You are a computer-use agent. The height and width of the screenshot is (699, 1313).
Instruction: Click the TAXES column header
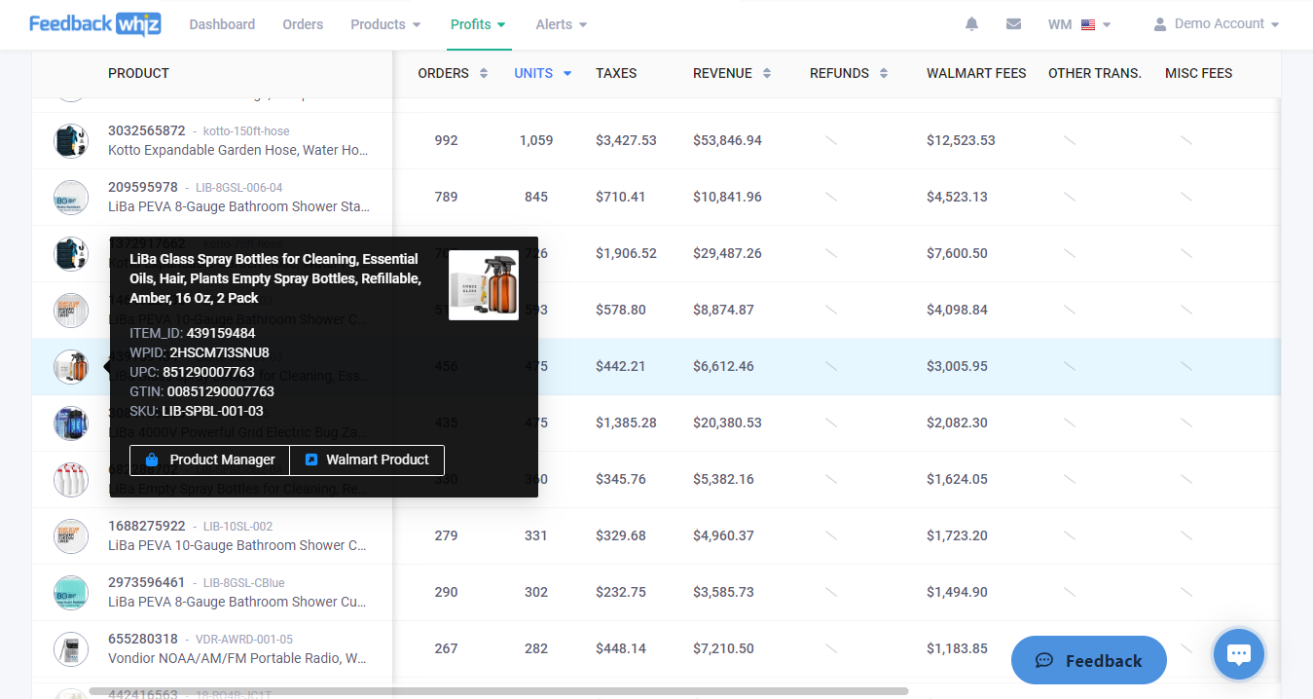[x=616, y=73]
